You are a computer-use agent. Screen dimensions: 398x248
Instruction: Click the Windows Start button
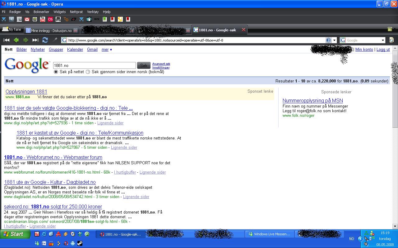click(x=15, y=234)
